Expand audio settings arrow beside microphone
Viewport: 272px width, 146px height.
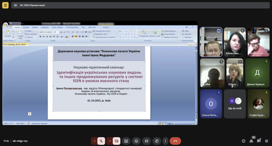coord(94,141)
